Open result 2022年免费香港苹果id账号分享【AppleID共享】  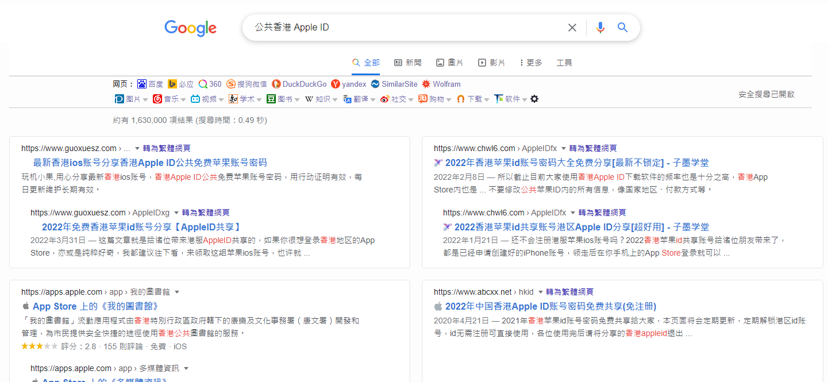pos(141,227)
